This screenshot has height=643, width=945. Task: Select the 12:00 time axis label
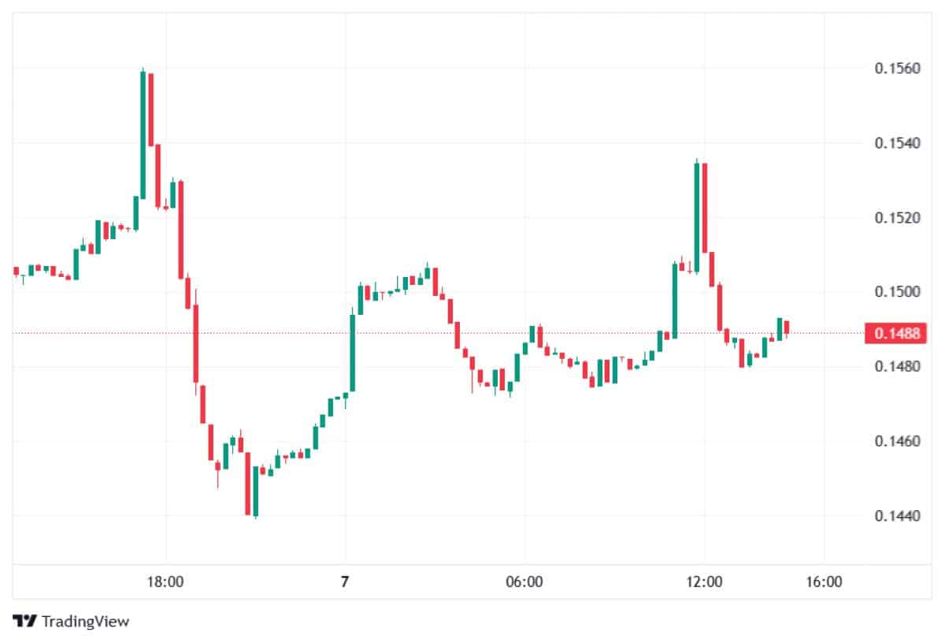point(704,582)
